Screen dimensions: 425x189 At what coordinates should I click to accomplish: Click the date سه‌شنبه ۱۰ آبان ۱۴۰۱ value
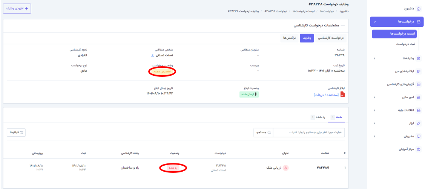click(326, 71)
